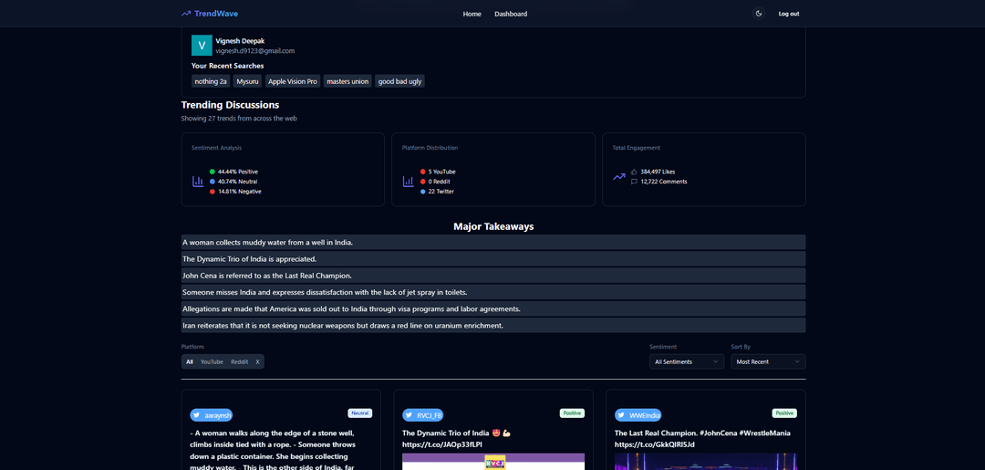Click 'Showing 27 trends from across the web'
Image resolution: width=985 pixels, height=470 pixels.
pos(239,118)
